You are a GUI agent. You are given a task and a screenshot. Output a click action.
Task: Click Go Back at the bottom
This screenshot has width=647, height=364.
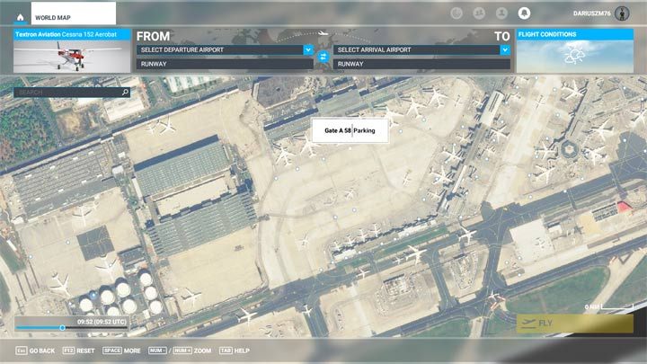coord(35,351)
